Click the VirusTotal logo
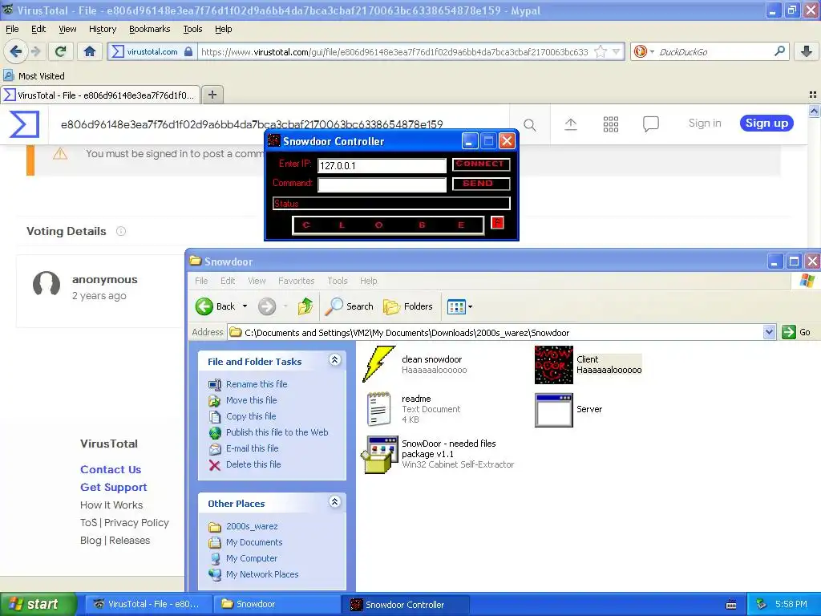Viewport: 821px width, 616px height. click(x=25, y=124)
